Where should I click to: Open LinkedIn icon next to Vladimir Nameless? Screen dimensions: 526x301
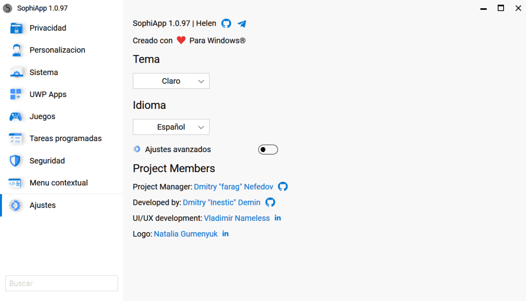click(278, 218)
